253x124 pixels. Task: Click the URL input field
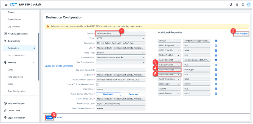pos(121,48)
